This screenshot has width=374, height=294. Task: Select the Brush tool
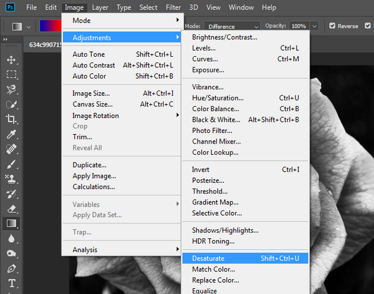11,164
